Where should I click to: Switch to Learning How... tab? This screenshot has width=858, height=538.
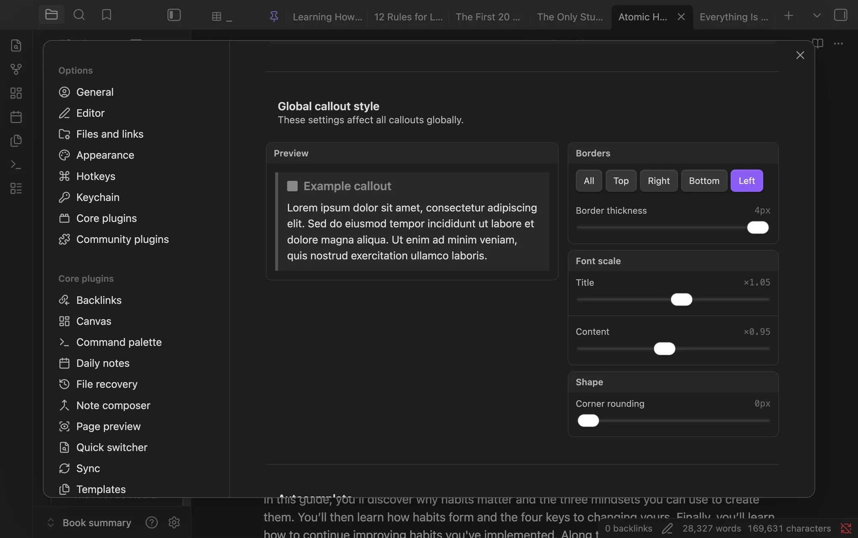point(327,17)
